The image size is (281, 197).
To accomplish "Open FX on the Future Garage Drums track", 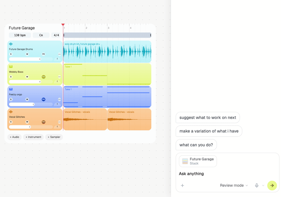I will coord(44,54).
